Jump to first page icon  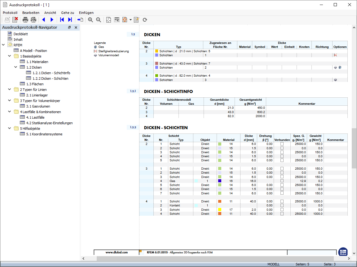(x=62, y=20)
